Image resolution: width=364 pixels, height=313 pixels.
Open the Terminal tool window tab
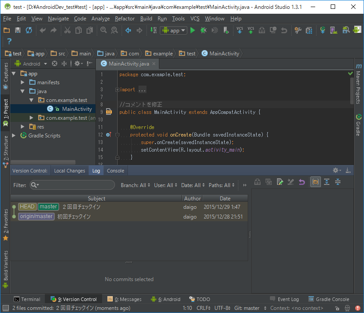click(x=27, y=299)
